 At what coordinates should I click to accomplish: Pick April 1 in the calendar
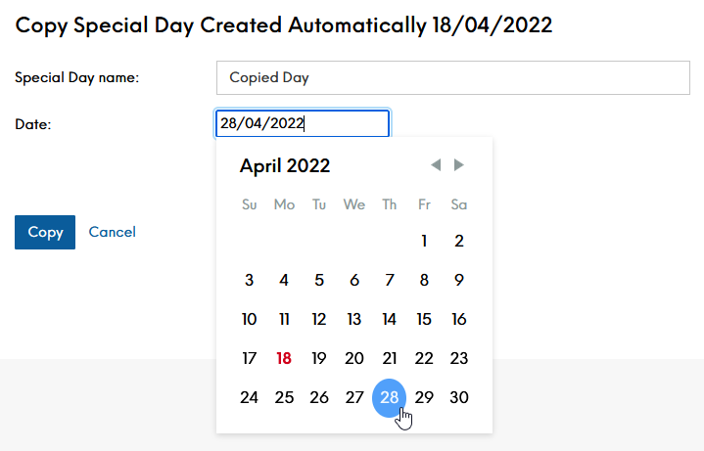click(424, 241)
